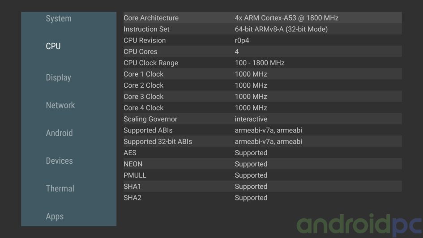Viewport: 423px width, 238px height.
Task: Show the Thermal section
Action: [60, 188]
